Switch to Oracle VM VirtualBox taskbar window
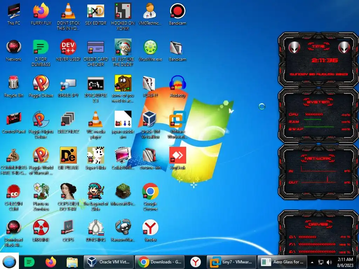Image resolution: width=359 pixels, height=269 pixels. 109,262
